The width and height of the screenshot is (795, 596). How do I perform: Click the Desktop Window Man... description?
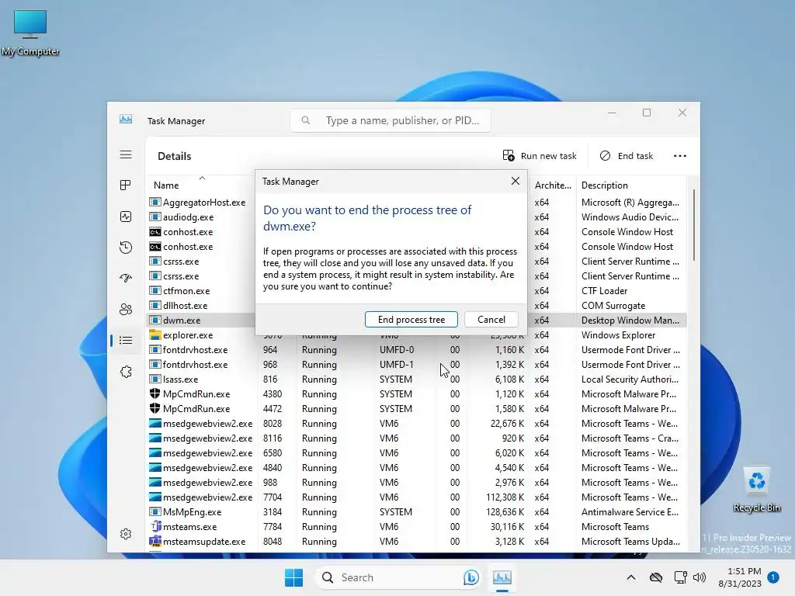point(630,321)
